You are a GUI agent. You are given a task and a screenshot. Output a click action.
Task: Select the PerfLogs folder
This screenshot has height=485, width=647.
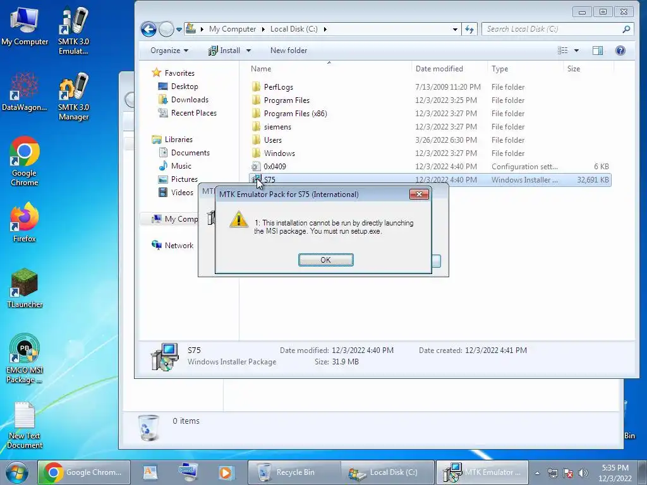[x=429, y=87]
